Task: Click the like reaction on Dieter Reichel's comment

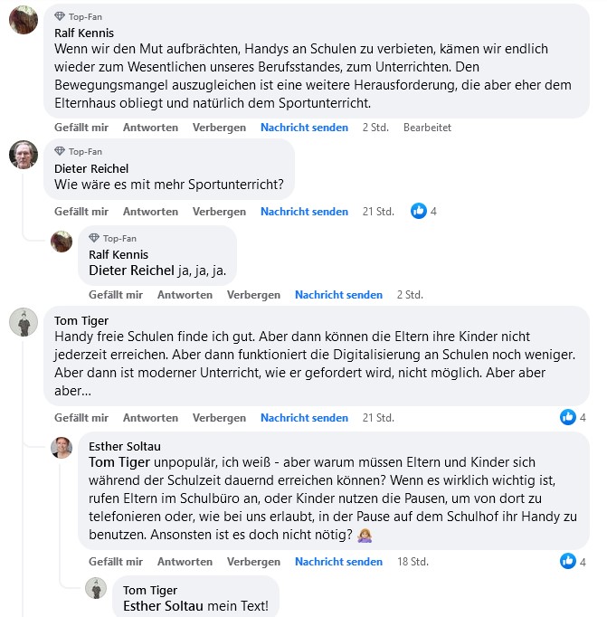Action: coord(419,211)
